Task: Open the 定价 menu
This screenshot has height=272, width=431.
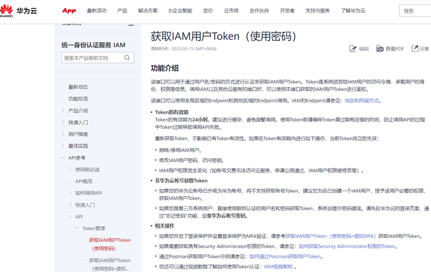Action: [x=208, y=11]
